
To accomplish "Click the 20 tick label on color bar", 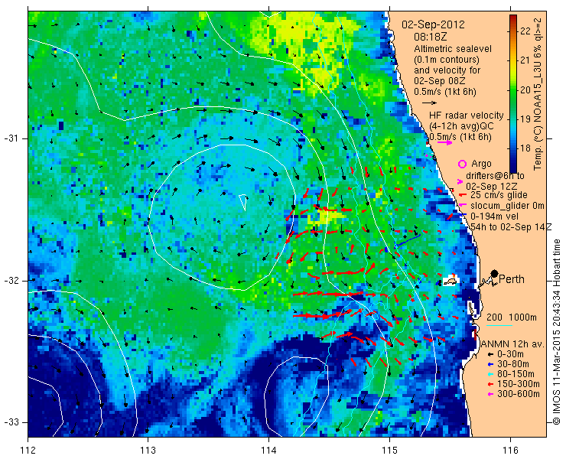I will 525,90.
